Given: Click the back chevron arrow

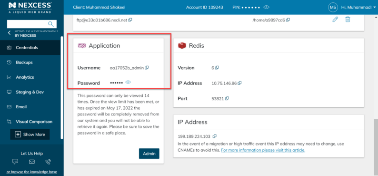Looking at the screenshot, I should click(10, 33).
